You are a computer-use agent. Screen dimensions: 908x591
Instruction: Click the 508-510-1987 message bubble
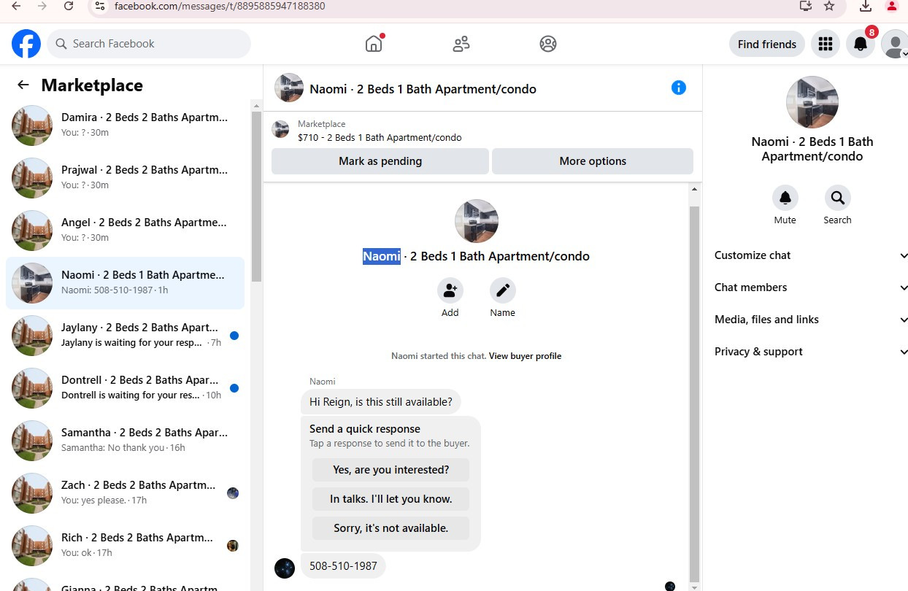click(x=343, y=566)
